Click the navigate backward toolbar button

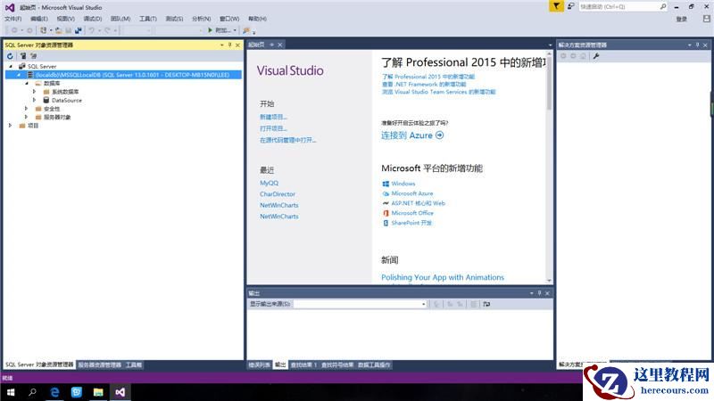(x=14, y=30)
